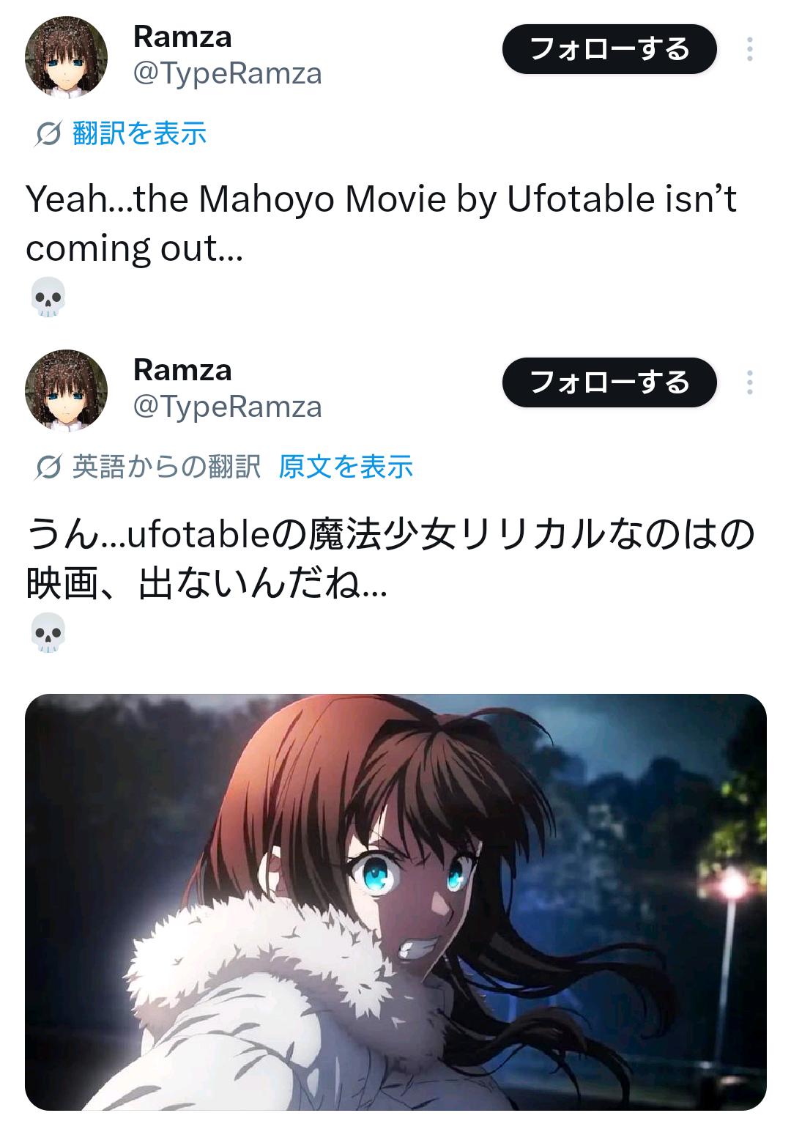This screenshot has height=1132, width=791.
Task: Show translation via 翻訳を表示 link
Action: coord(139,134)
